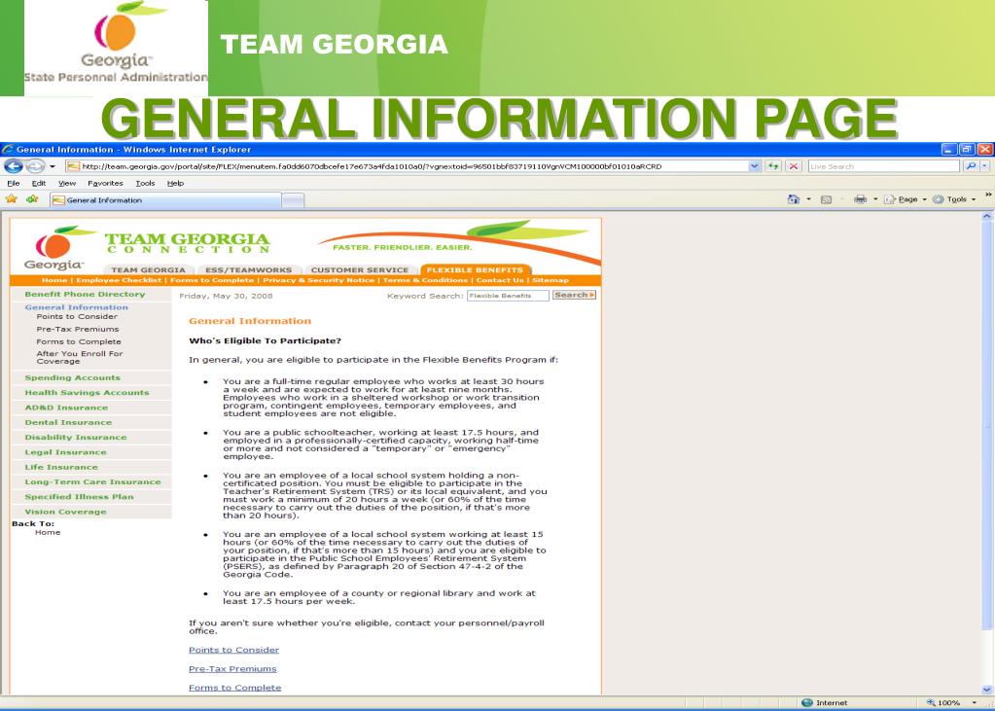Switch to the CUSTOMER SERVICE site tab
The height and width of the screenshot is (711, 995).
click(360, 269)
